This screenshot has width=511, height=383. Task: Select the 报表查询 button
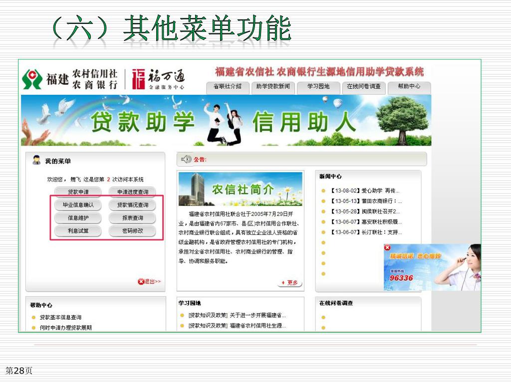[x=133, y=218]
